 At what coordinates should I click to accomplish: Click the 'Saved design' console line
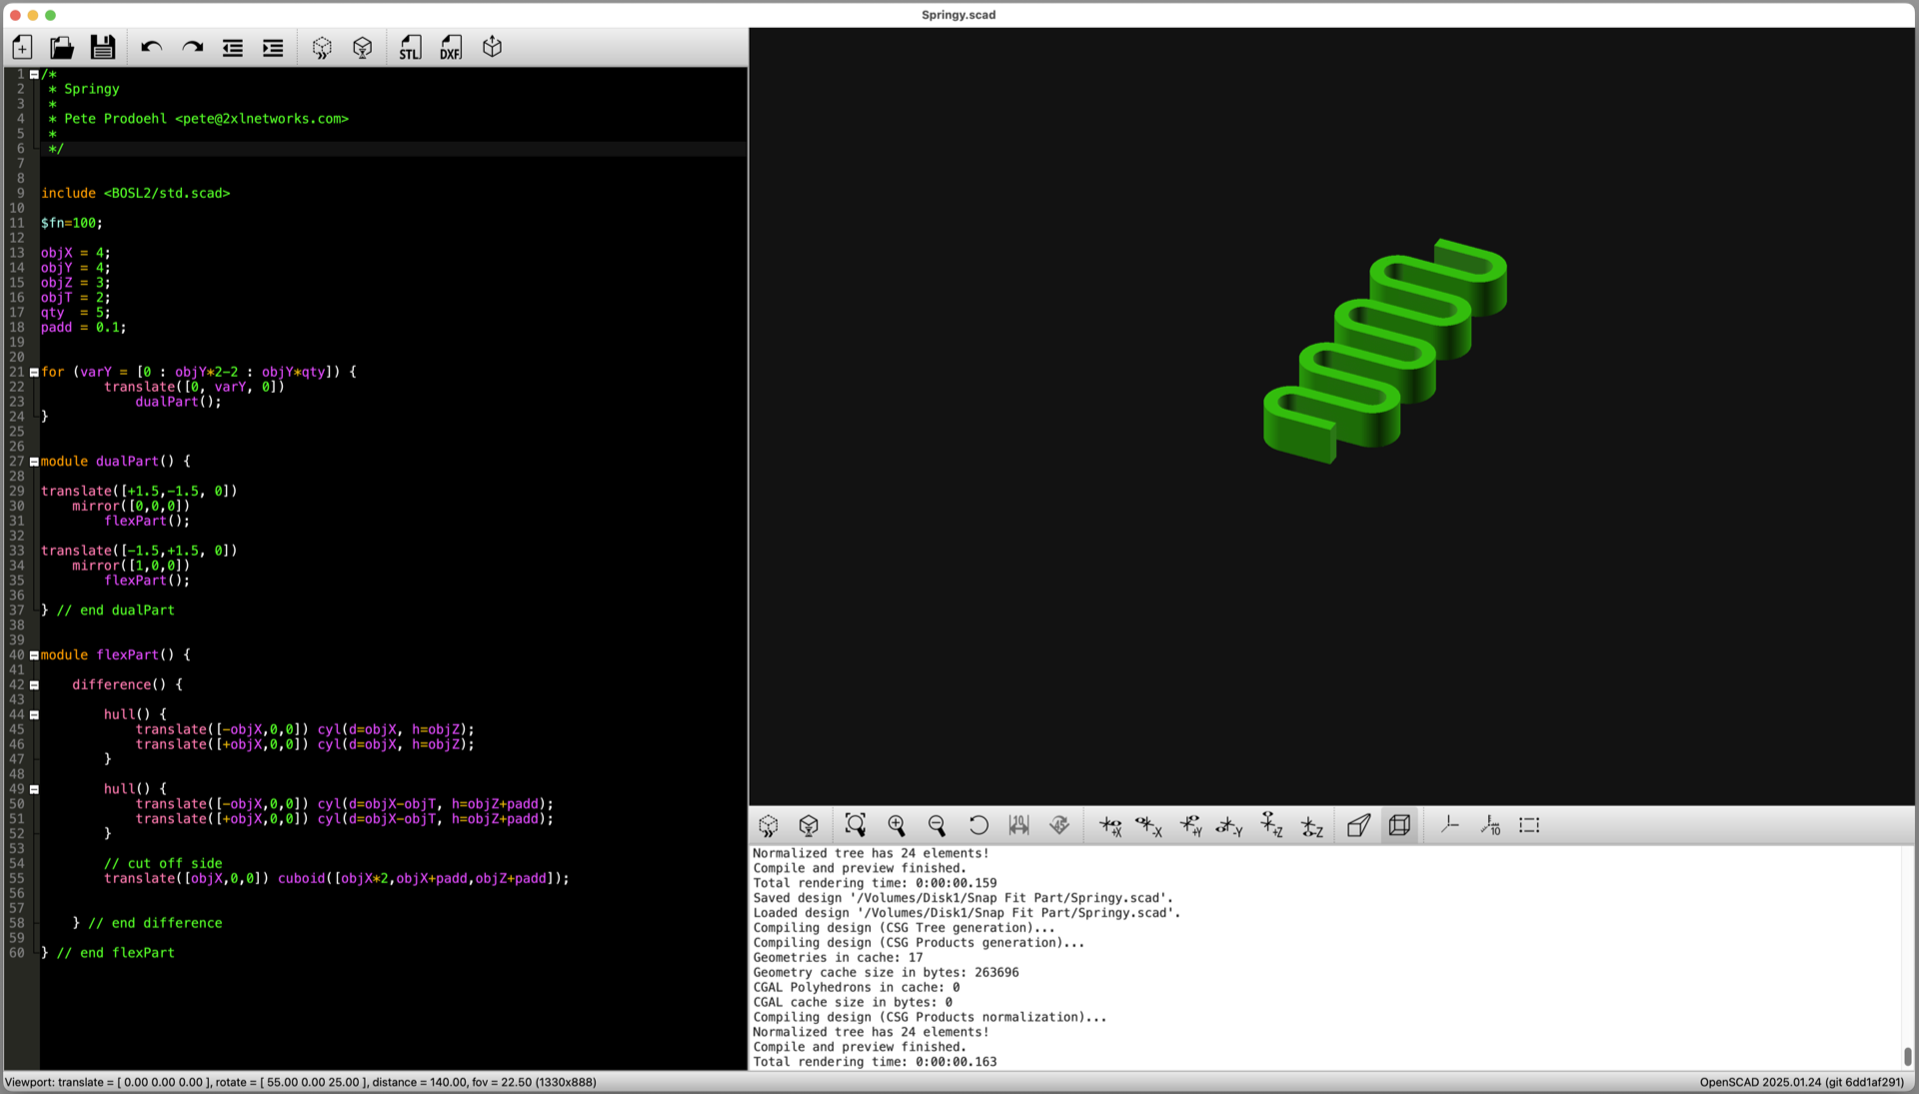click(963, 898)
